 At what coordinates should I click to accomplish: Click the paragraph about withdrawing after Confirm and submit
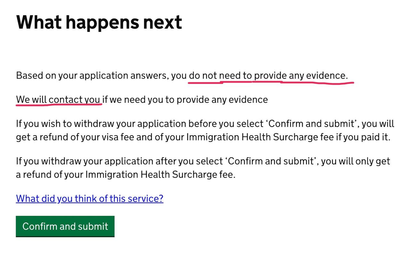(203, 168)
